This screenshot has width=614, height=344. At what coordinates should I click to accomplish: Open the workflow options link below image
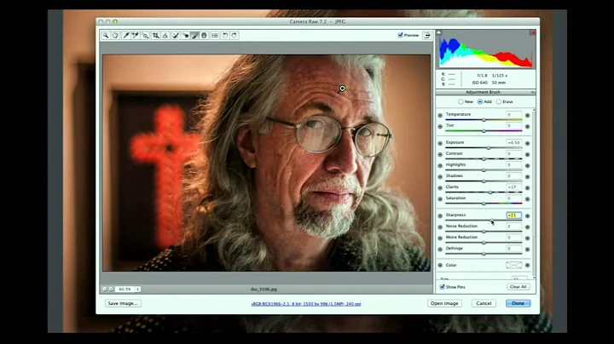[x=306, y=304]
